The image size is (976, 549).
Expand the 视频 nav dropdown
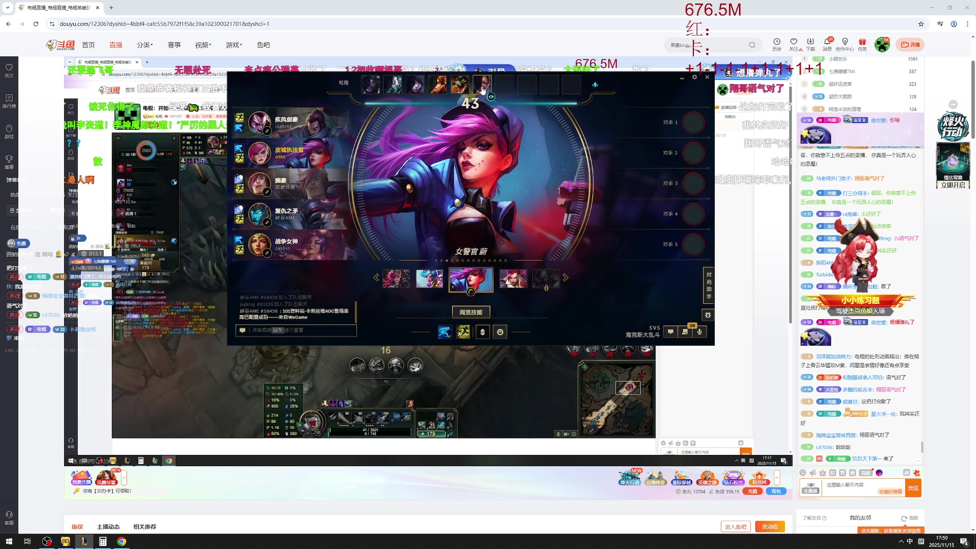point(203,45)
